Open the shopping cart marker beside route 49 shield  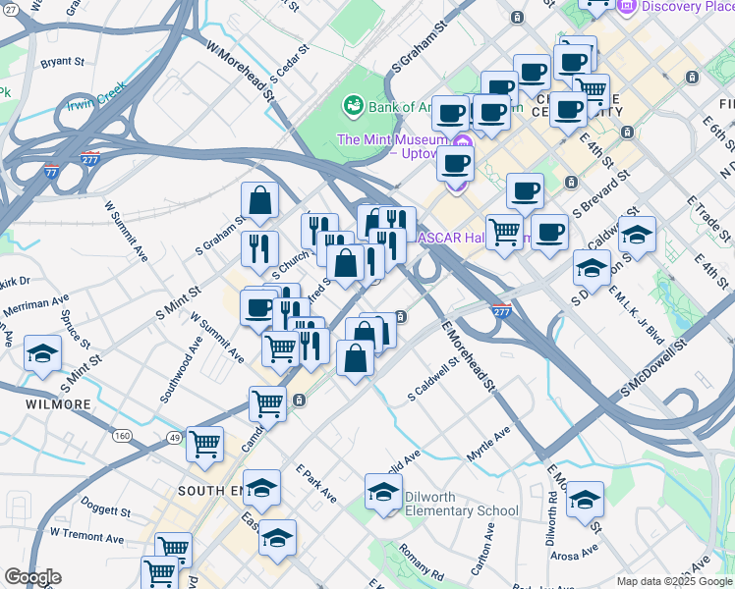(x=204, y=445)
